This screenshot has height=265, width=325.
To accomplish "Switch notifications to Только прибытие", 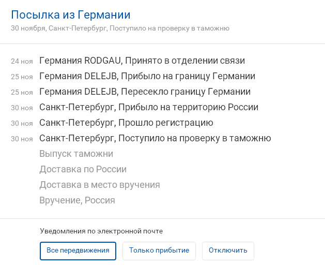I will coord(159,251).
